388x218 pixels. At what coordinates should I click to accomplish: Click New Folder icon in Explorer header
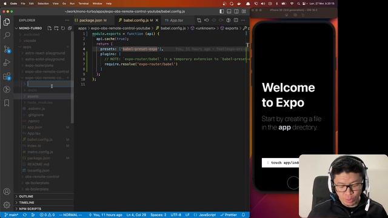(56, 28)
